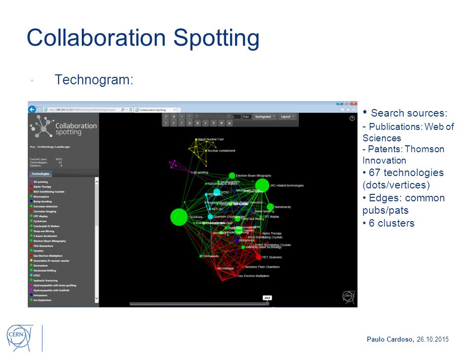Click the JRC-related technologies graph node
This screenshot has height=357, width=476.
click(262, 185)
